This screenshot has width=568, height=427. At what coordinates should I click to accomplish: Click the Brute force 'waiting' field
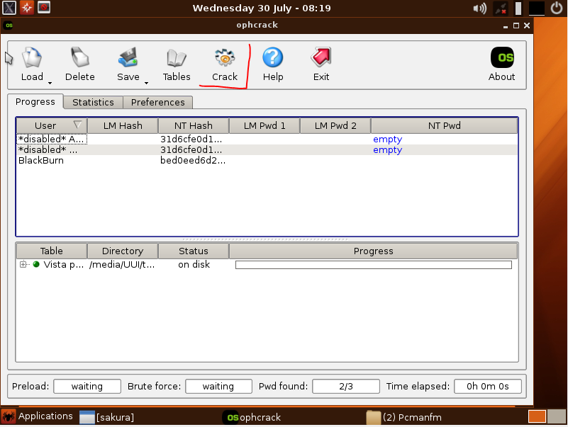(218, 386)
